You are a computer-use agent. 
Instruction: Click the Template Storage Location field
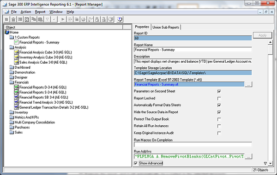pyautogui.click(x=193, y=73)
